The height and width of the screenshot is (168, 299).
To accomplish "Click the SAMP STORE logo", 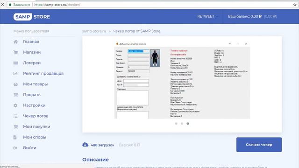I will [32, 17].
